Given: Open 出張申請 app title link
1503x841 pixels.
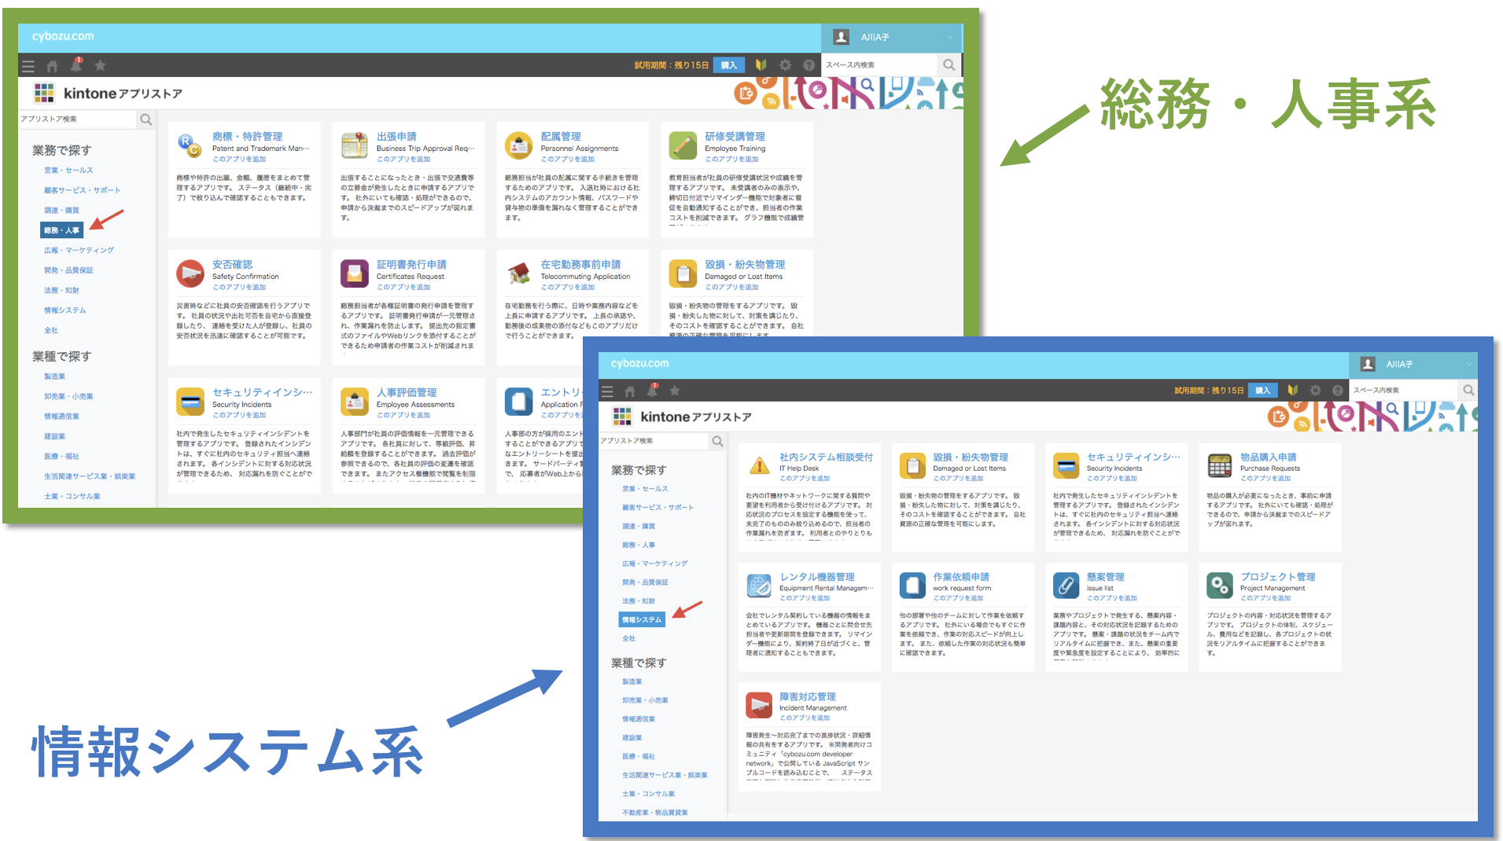Looking at the screenshot, I should coord(396,137).
